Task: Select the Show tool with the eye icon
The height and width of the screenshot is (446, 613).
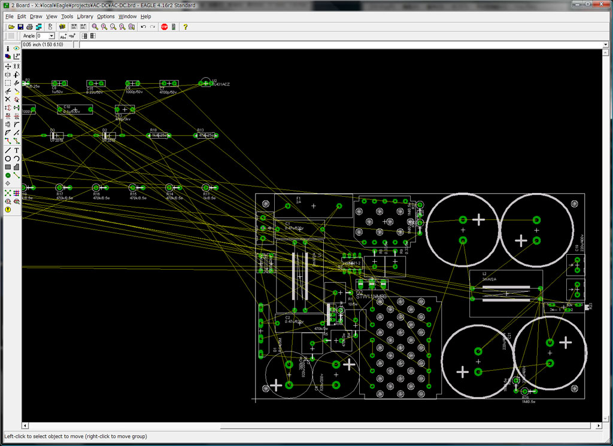Action: coord(16,48)
